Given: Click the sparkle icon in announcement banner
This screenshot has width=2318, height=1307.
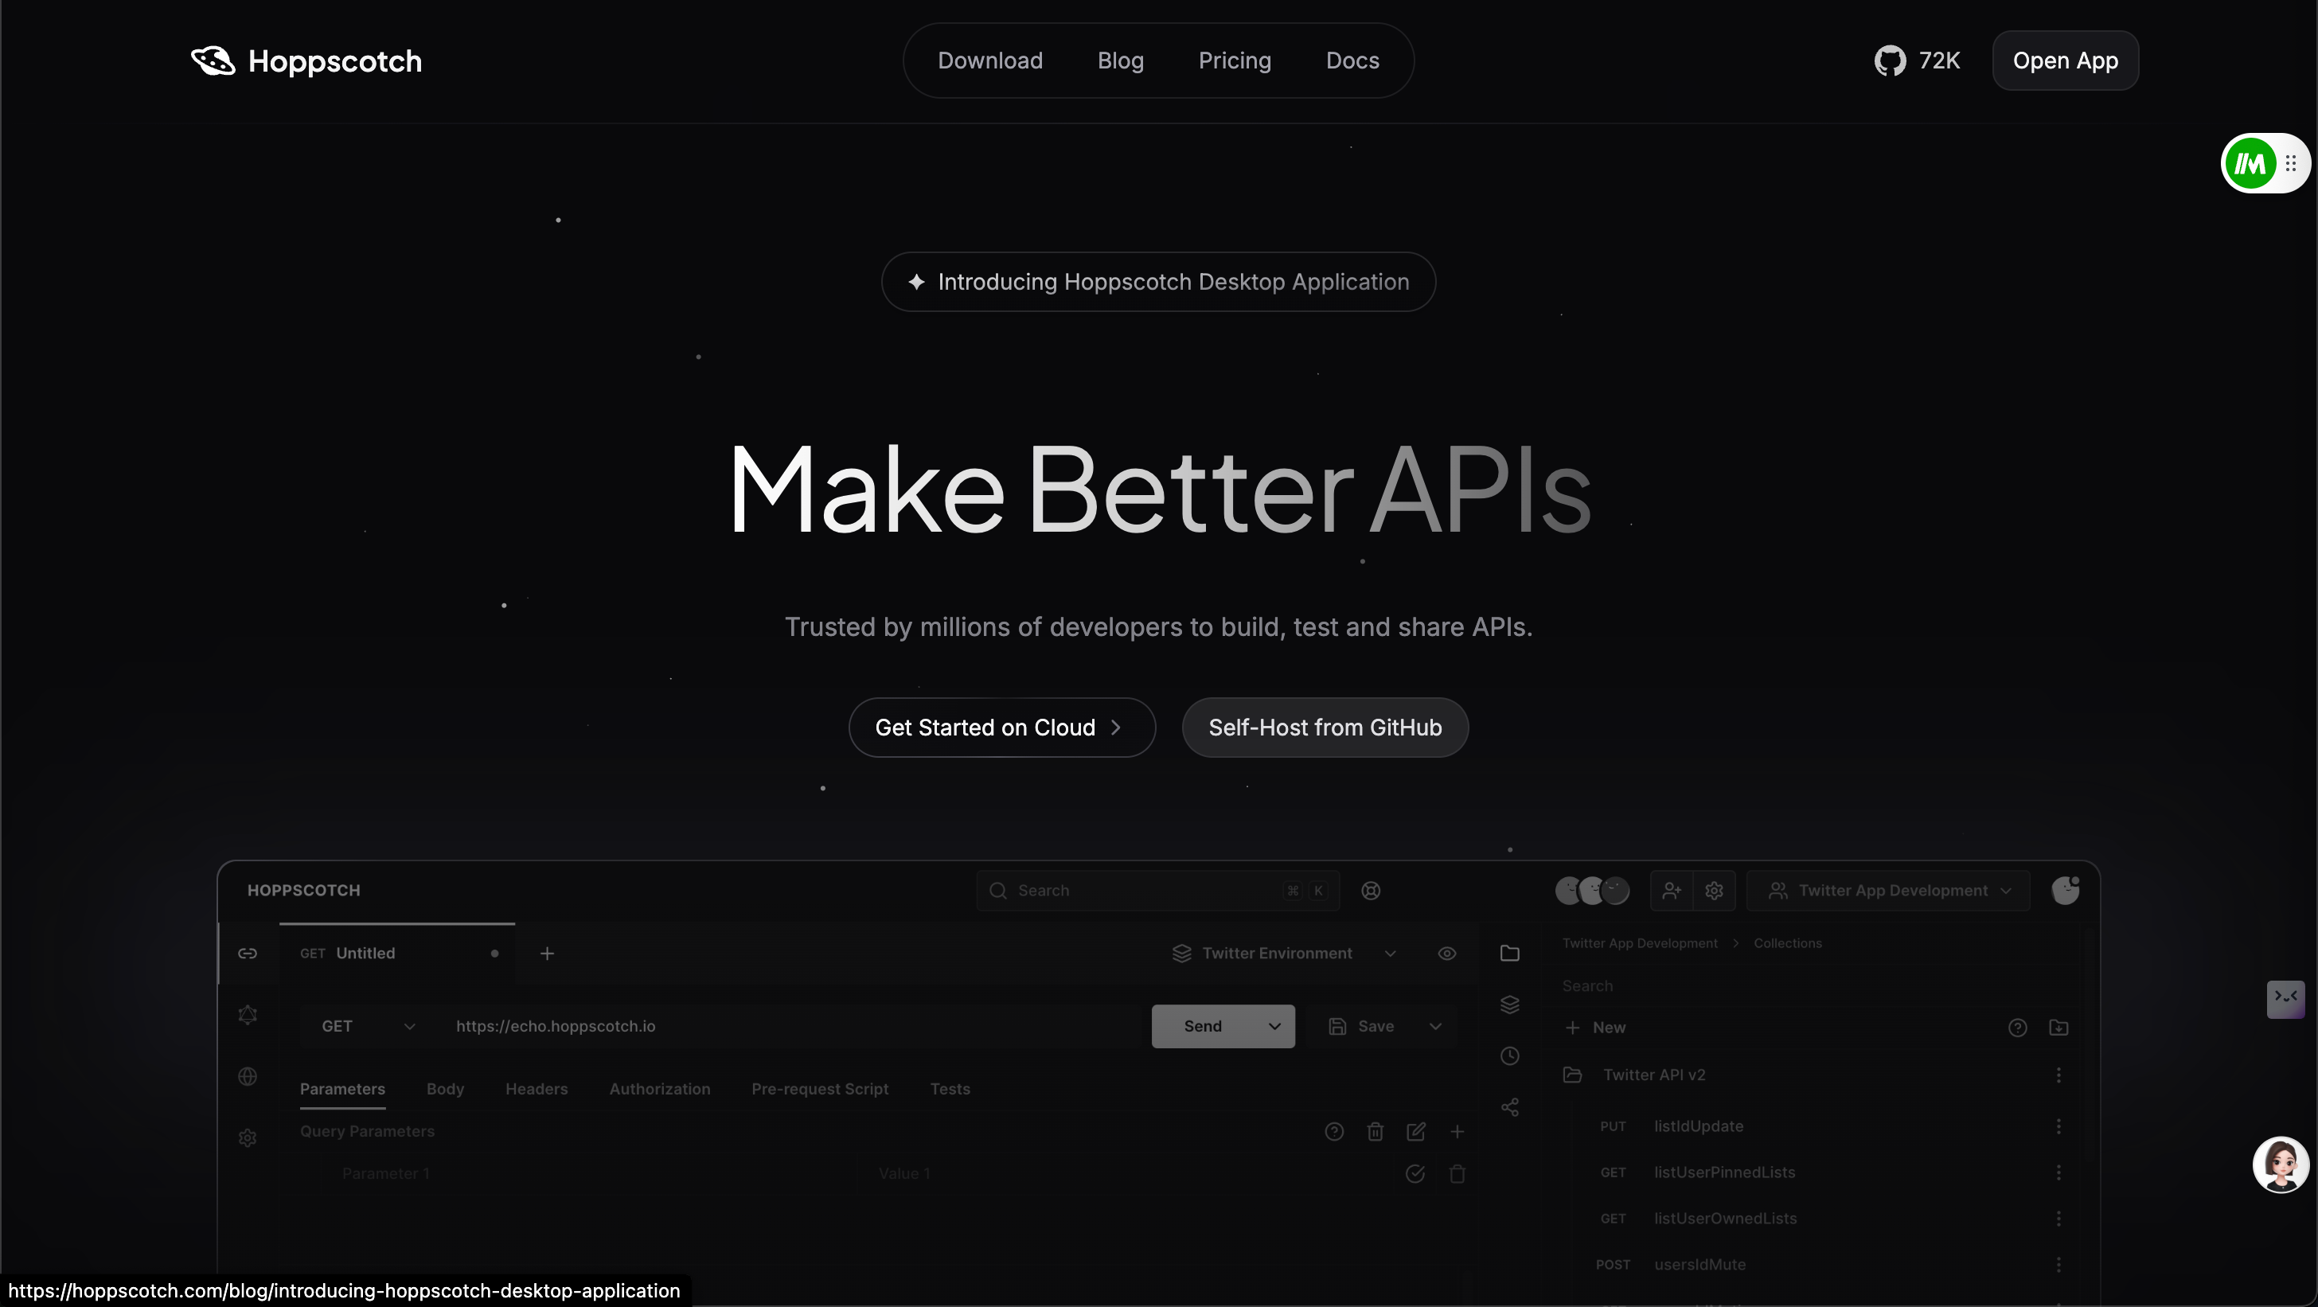Looking at the screenshot, I should (916, 282).
